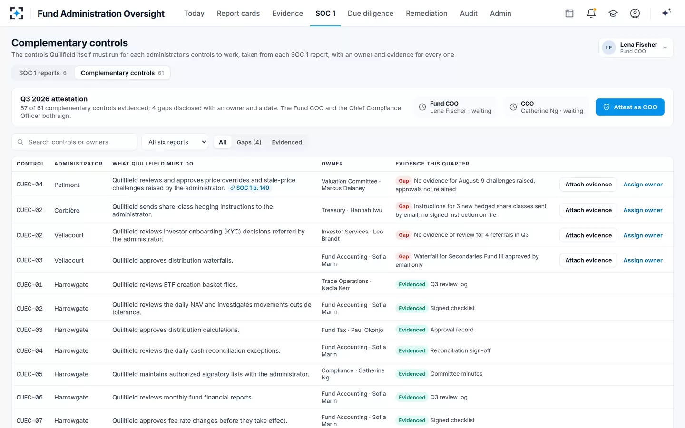The width and height of the screenshot is (685, 428).
Task: Switch to the SOC 1 reports tab
Action: [43, 73]
